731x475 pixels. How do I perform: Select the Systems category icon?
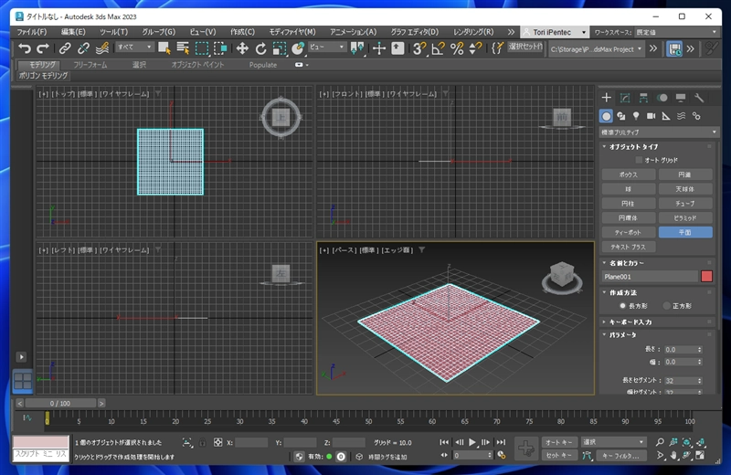(x=696, y=116)
